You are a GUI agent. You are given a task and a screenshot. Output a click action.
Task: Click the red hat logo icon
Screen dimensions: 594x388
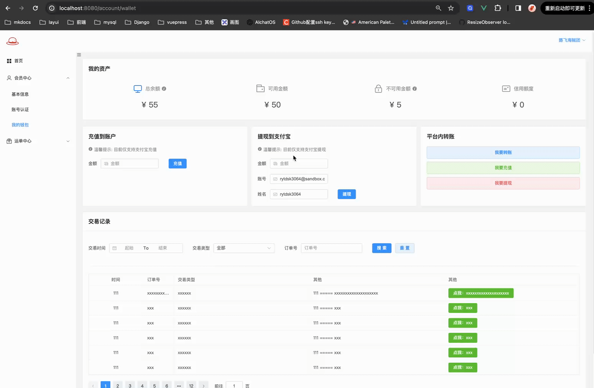click(12, 41)
